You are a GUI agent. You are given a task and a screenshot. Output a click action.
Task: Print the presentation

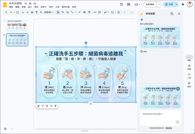[x=32, y=12]
